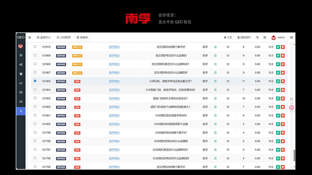This screenshot has height=175, width=312.
Task: Check the checkbox for row 121798
Action: [x=35, y=141]
